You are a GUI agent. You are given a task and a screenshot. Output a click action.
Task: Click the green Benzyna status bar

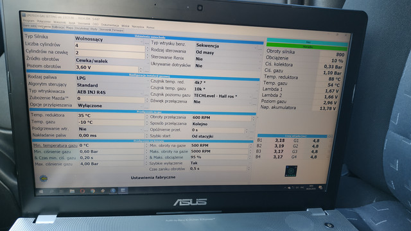[307, 47]
